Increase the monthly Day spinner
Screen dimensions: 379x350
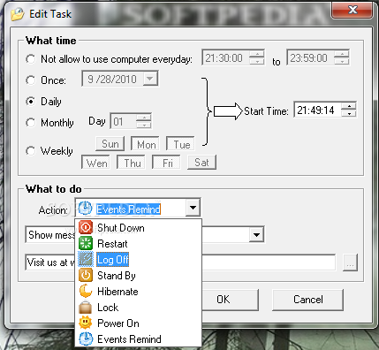click(144, 118)
